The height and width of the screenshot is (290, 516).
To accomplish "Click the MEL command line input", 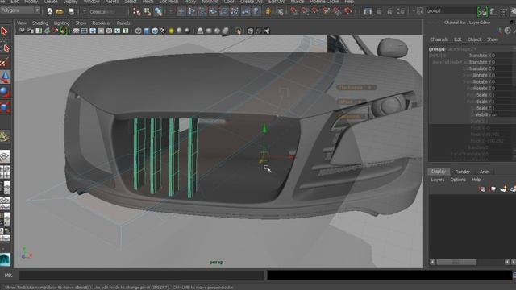I will [142, 275].
